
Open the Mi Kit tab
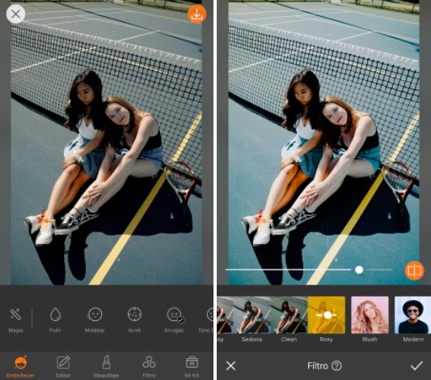click(192, 366)
